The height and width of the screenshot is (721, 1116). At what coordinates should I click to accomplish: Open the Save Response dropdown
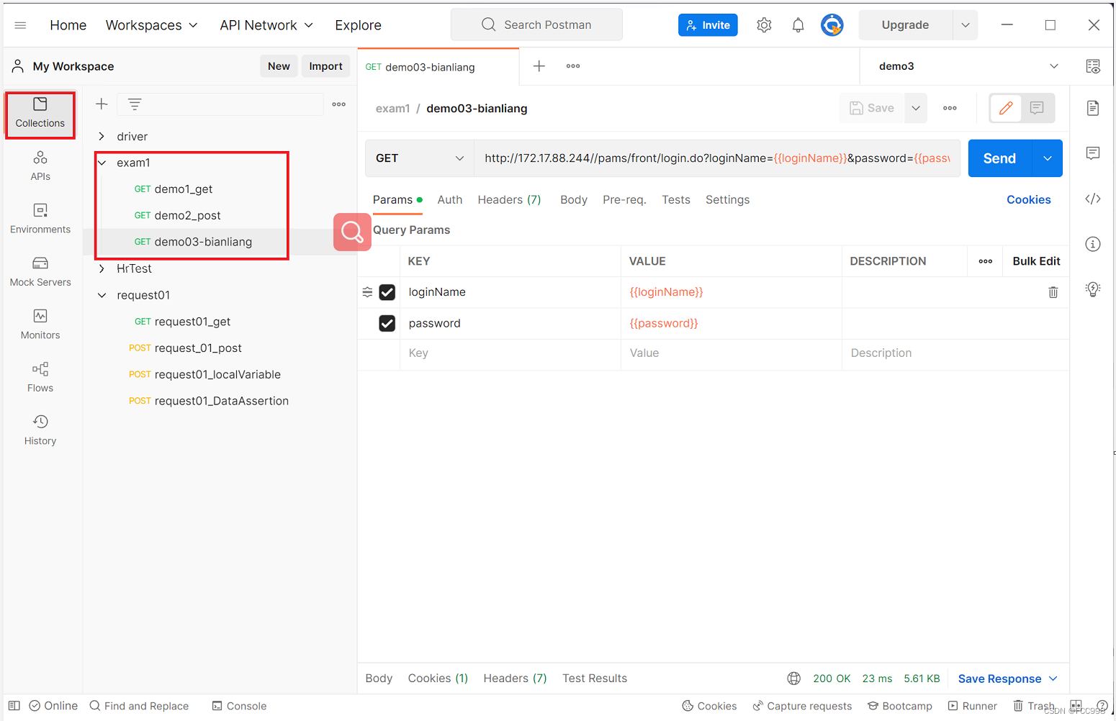pyautogui.click(x=1008, y=679)
